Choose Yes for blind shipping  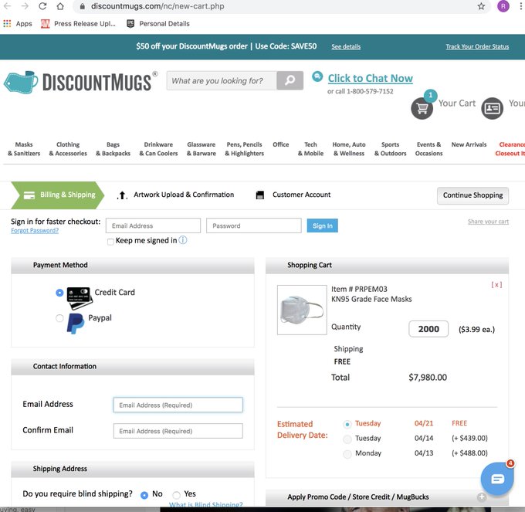pos(176,495)
